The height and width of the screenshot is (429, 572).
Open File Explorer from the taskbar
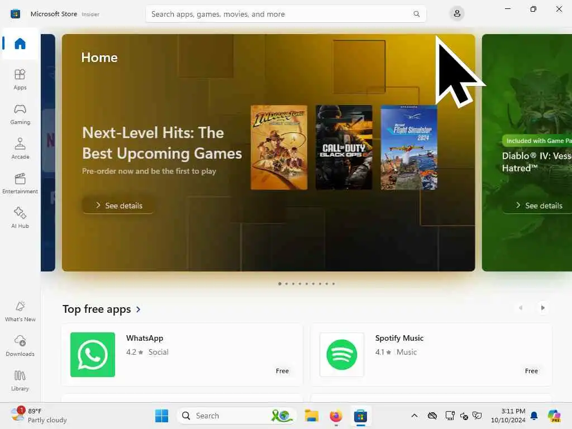point(312,416)
